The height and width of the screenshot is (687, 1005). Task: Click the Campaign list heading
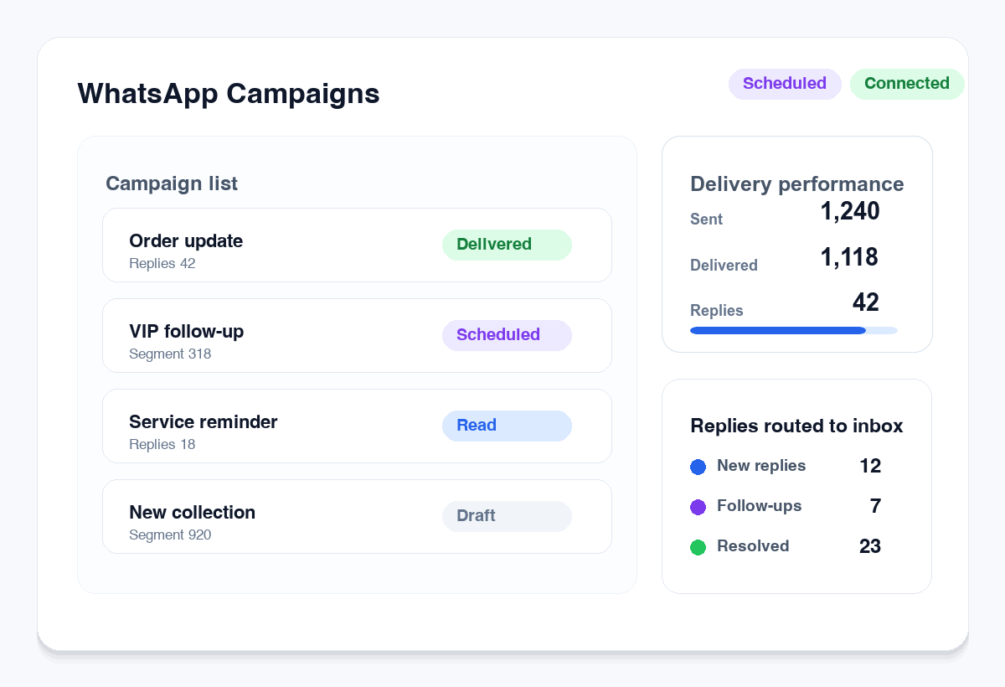172,184
